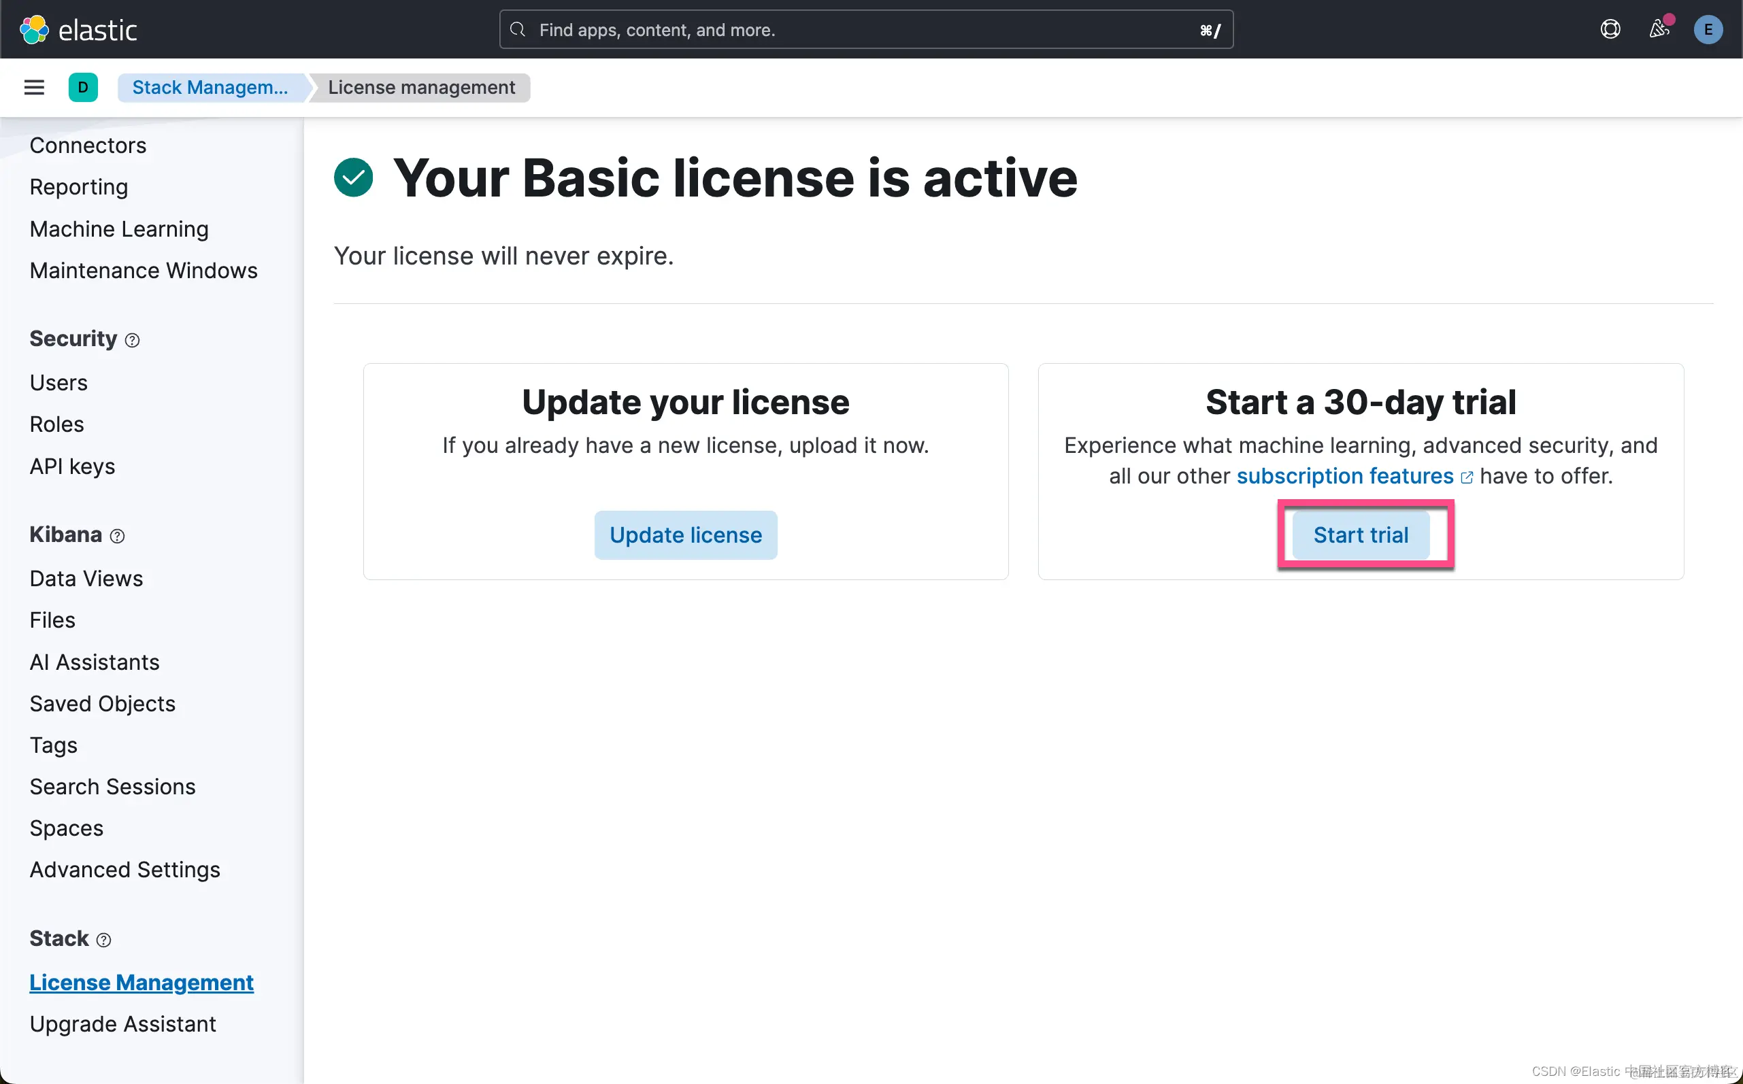Click the Security section help icon
This screenshot has height=1084, width=1743.
pyautogui.click(x=132, y=340)
